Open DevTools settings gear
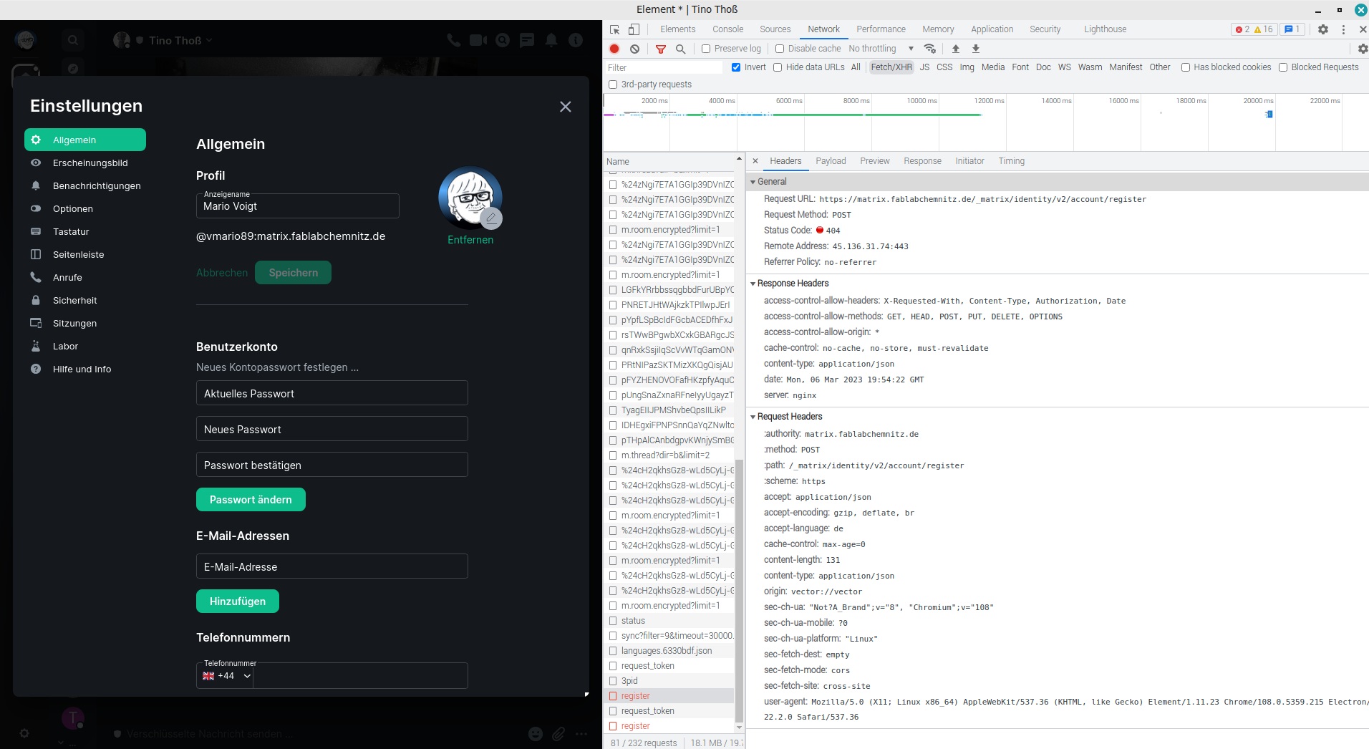This screenshot has width=1369, height=749. tap(1323, 29)
